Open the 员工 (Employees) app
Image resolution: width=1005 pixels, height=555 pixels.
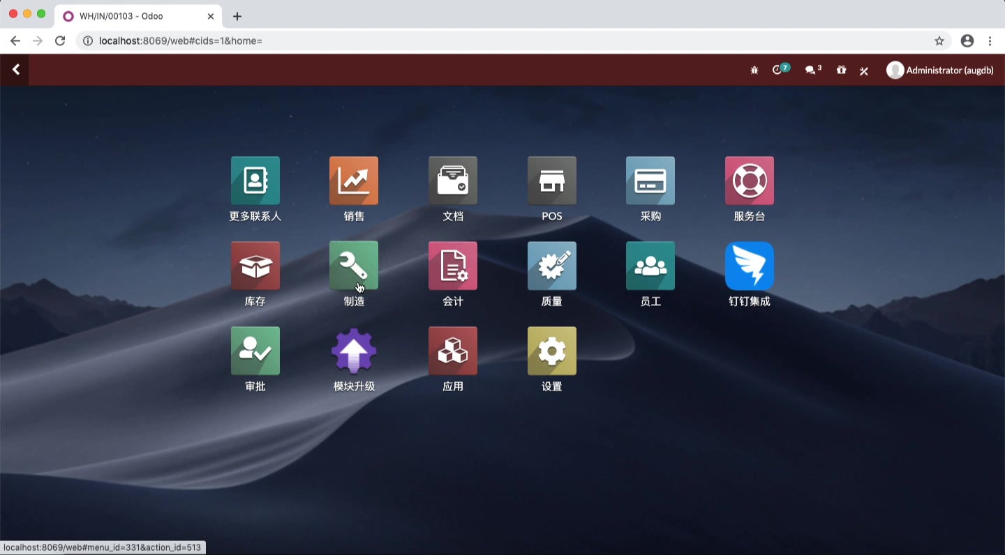pos(650,273)
